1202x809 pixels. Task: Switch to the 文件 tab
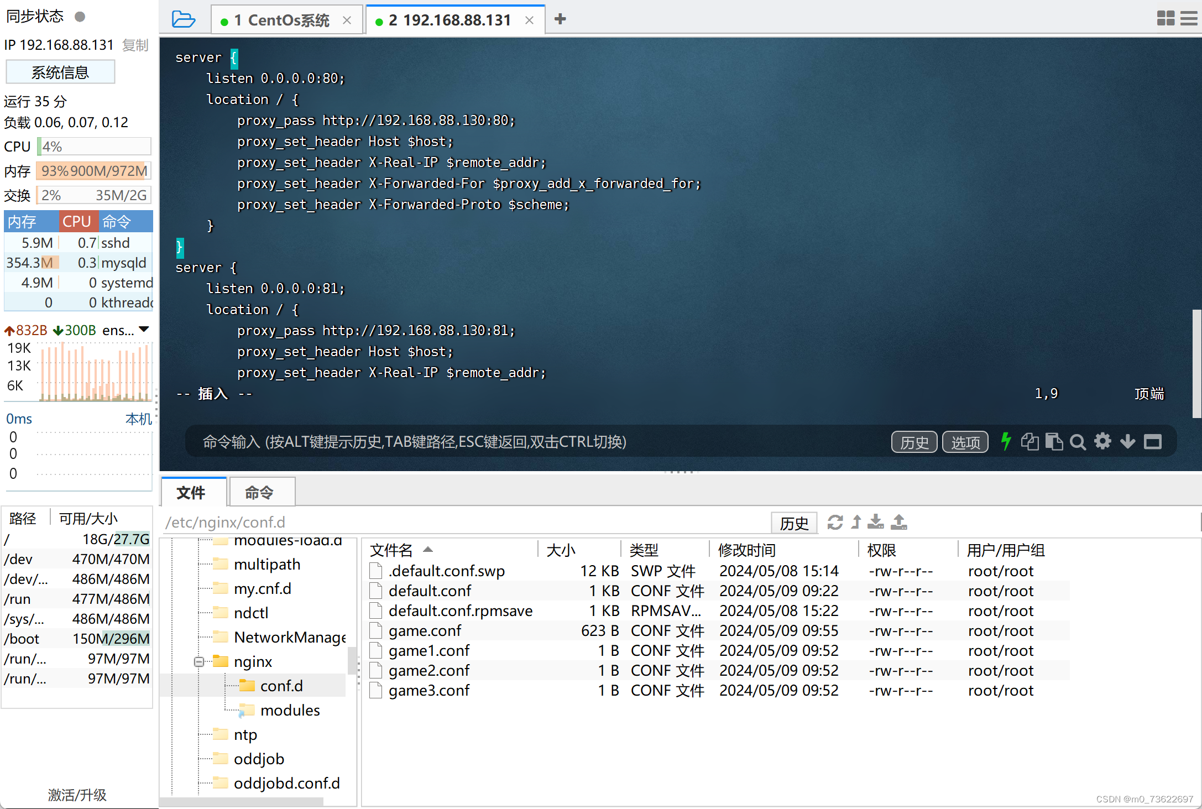194,492
